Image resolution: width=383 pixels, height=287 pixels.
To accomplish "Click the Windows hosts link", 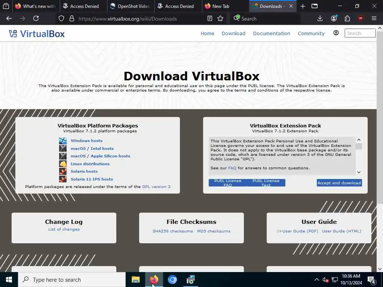I will click(x=86, y=141).
